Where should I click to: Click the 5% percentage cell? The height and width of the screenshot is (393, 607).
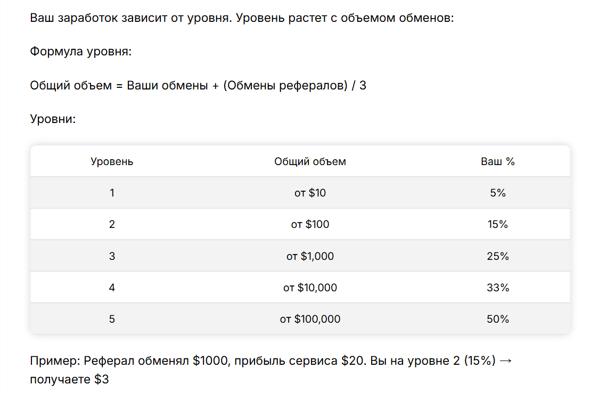click(x=498, y=193)
